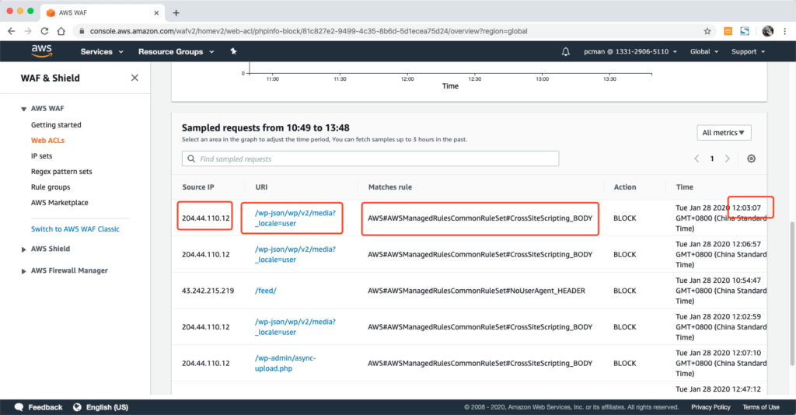Open AWS Marketplace in sidebar
Viewport: 796px width, 415px height.
point(59,202)
